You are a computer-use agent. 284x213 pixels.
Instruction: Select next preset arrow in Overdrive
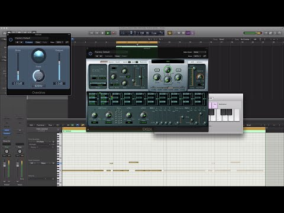[x=21, y=42]
